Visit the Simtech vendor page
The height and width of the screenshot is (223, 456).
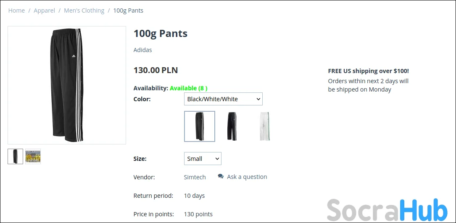(x=195, y=177)
